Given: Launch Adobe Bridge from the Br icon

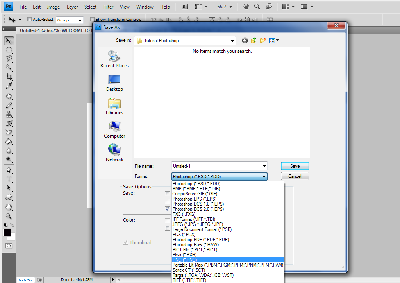Looking at the screenshot, I should [186, 7].
